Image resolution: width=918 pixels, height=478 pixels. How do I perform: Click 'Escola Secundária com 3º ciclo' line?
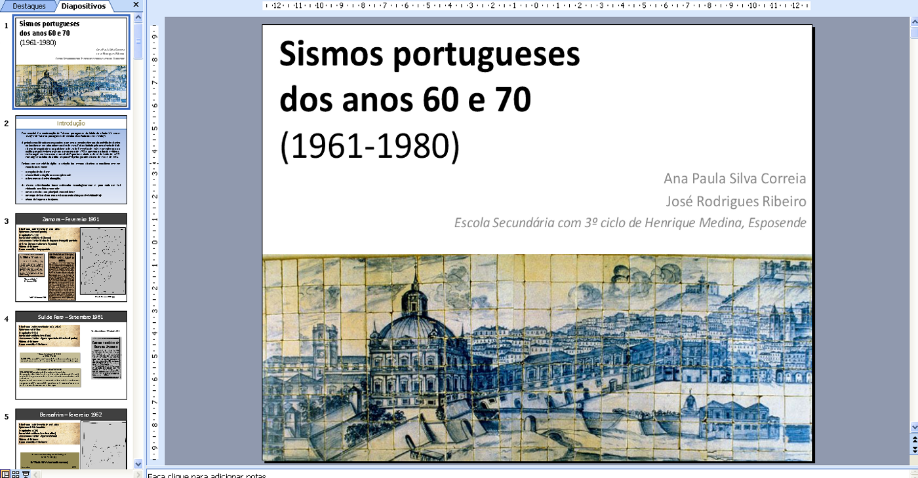(x=630, y=223)
